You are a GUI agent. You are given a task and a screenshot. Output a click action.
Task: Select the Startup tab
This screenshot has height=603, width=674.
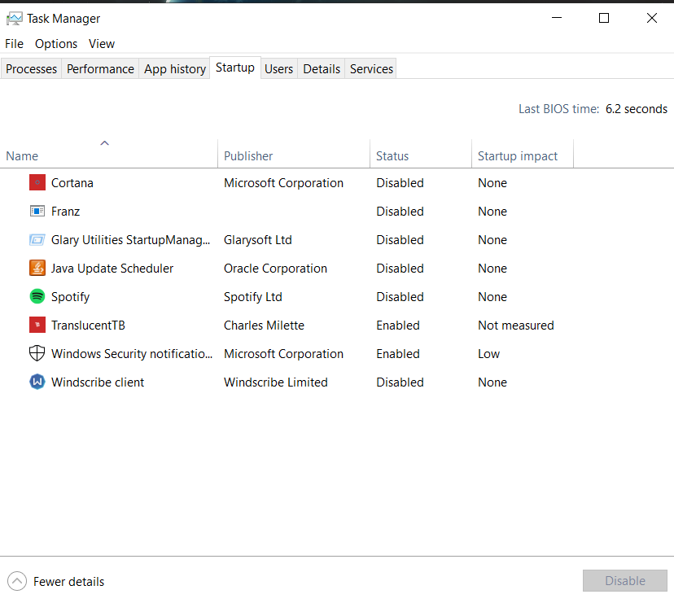[x=235, y=68]
